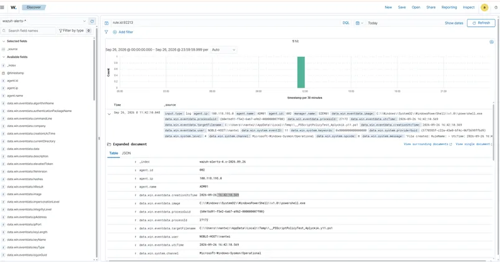Image resolution: width=500 pixels, height=262 pixels.
Task: Click the query bar containing rule.id:92213
Action: (225, 23)
